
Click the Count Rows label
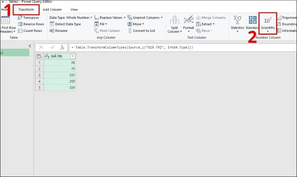[33, 30]
